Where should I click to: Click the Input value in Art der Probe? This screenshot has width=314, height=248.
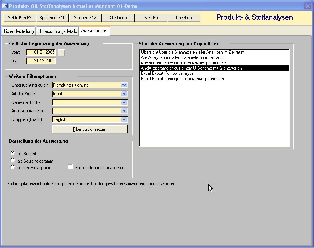click(x=57, y=94)
